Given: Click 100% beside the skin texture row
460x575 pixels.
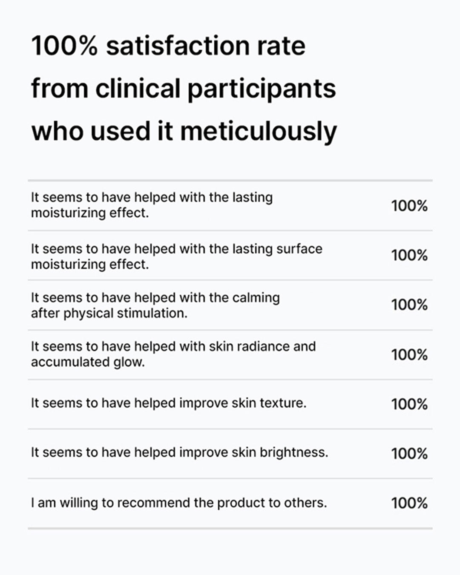Looking at the screenshot, I should pyautogui.click(x=409, y=404).
